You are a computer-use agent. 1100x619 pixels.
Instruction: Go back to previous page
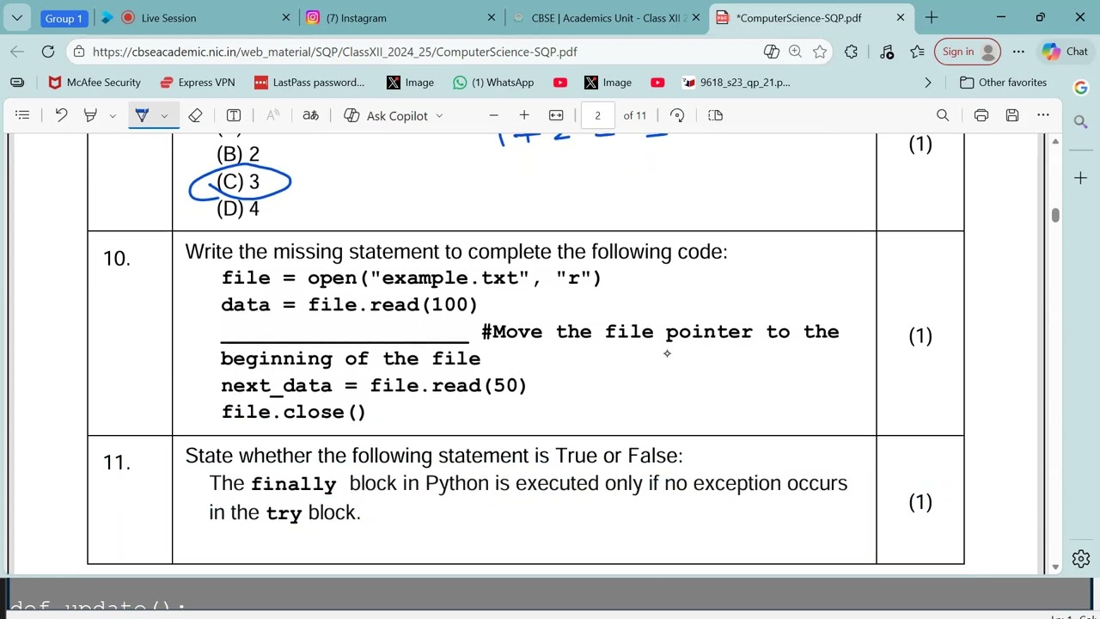point(17,52)
